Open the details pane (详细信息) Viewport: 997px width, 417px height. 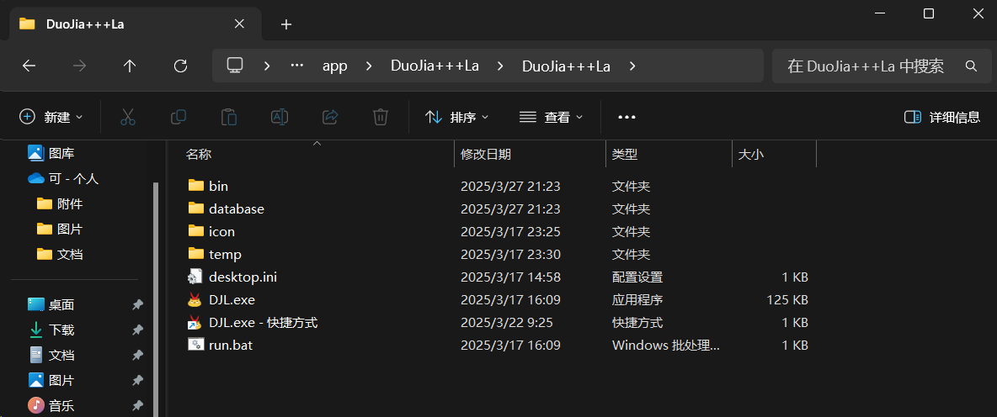click(x=941, y=117)
